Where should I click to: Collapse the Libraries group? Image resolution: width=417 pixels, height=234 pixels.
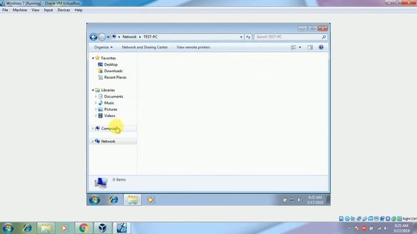pos(93,90)
